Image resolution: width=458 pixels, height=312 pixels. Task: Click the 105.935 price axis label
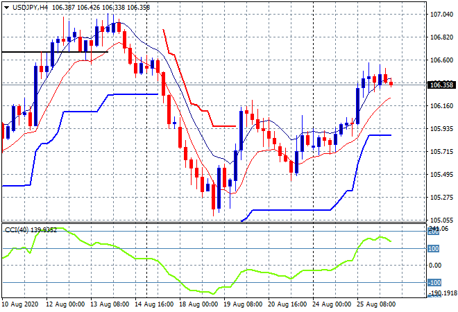(x=441, y=128)
